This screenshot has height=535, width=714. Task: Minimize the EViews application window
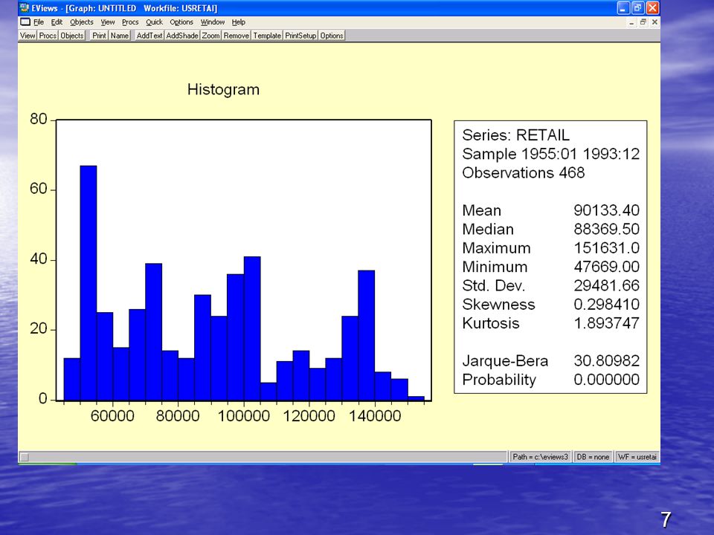(x=623, y=7)
